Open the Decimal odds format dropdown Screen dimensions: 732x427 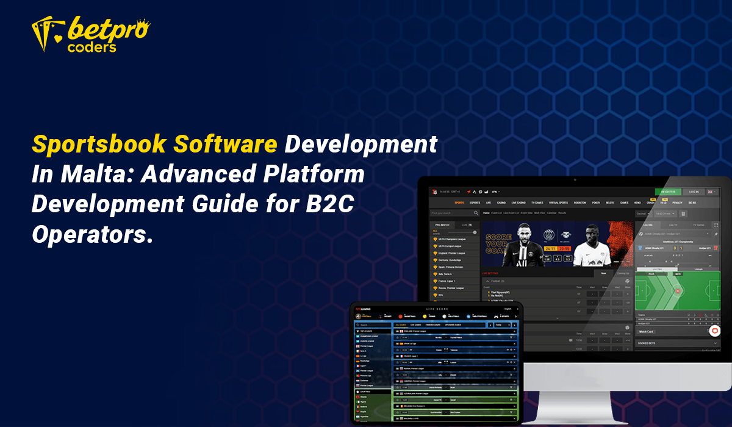click(643, 213)
